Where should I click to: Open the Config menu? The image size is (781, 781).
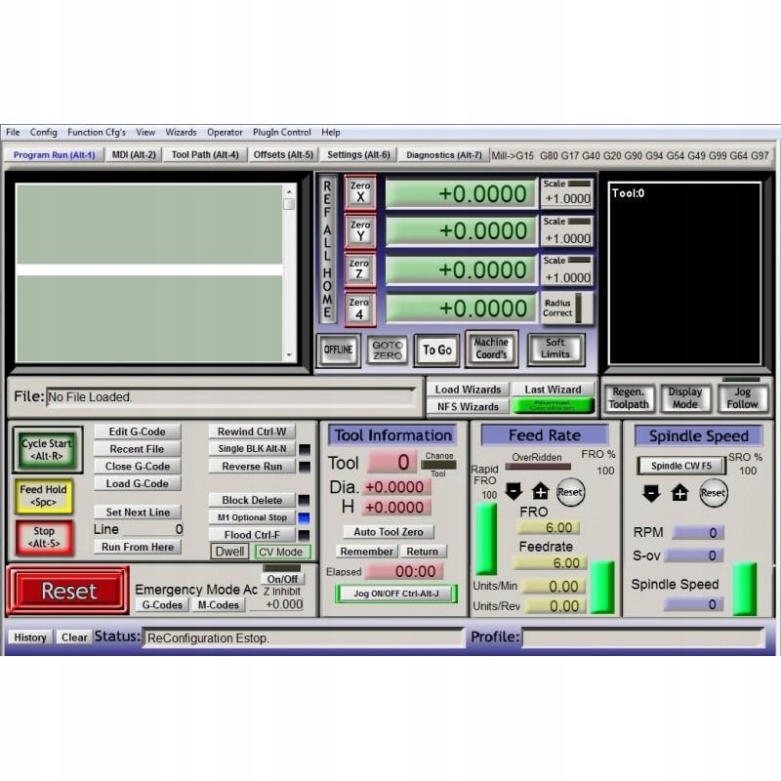click(x=43, y=132)
